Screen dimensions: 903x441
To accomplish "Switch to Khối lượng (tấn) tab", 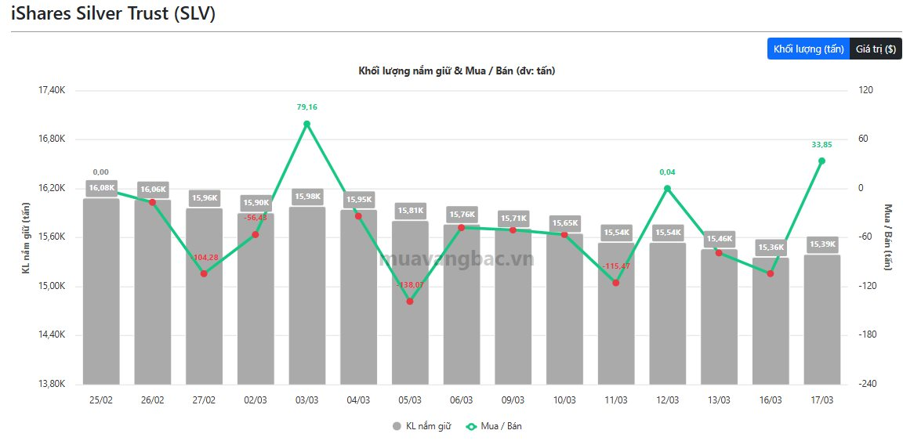I will coord(808,49).
